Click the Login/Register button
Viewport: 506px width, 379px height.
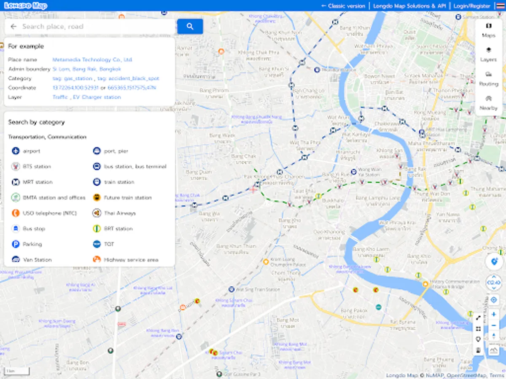472,6
